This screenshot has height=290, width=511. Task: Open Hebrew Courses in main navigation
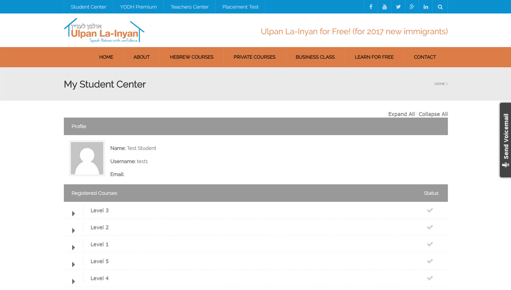[191, 57]
